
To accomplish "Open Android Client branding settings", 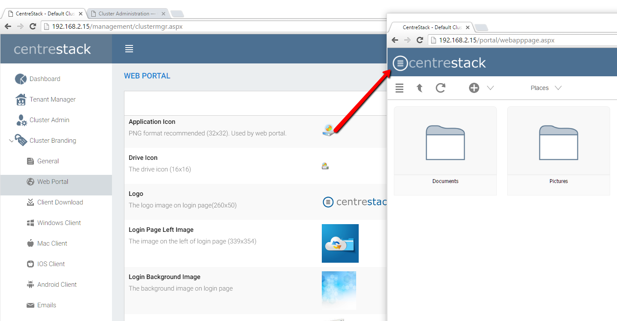I will (x=57, y=285).
